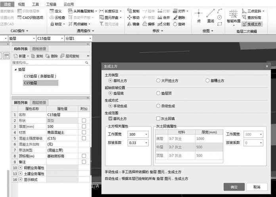
Task: Open the 工具 menu tab
Action: 35,4
